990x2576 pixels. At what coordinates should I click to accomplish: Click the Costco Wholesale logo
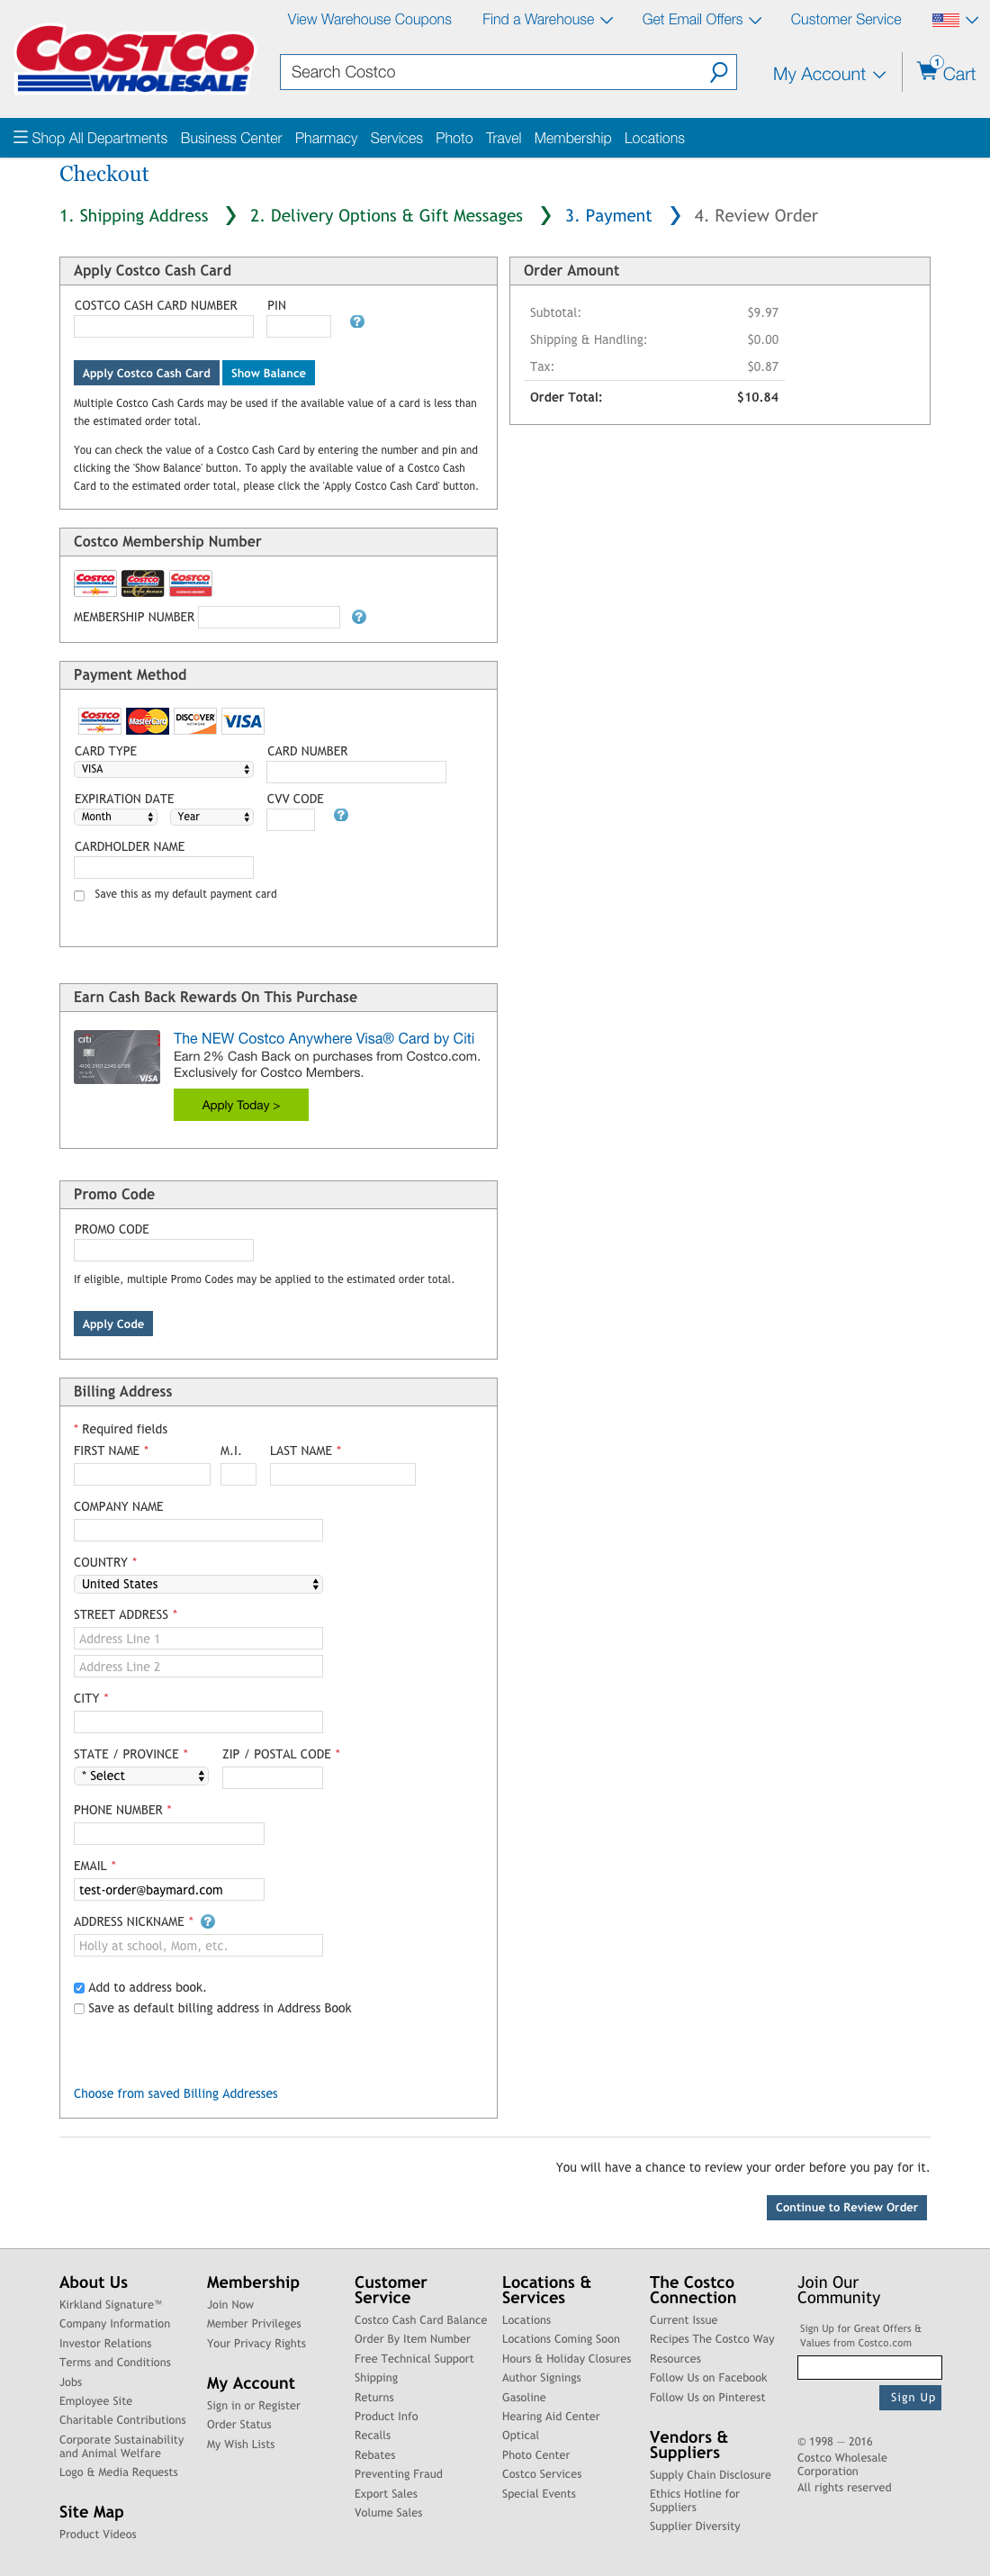tap(134, 59)
